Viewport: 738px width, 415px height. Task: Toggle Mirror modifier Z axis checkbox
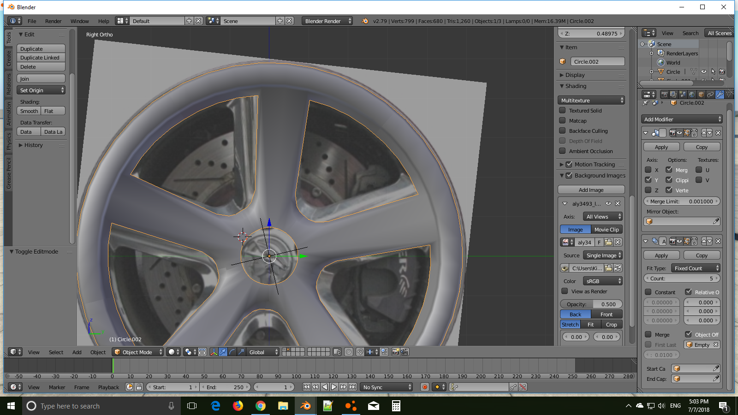point(648,190)
